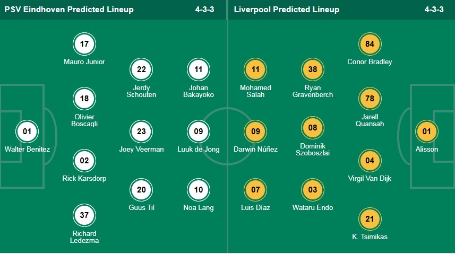Click Ryan Gravenberch's 38 badge

(x=313, y=69)
